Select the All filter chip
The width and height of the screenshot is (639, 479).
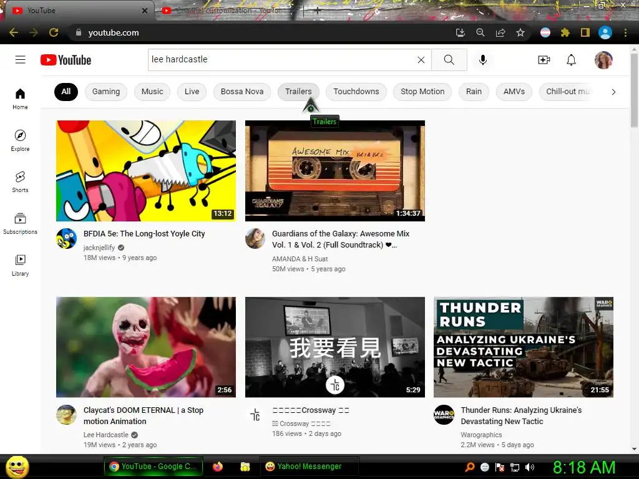(x=66, y=92)
